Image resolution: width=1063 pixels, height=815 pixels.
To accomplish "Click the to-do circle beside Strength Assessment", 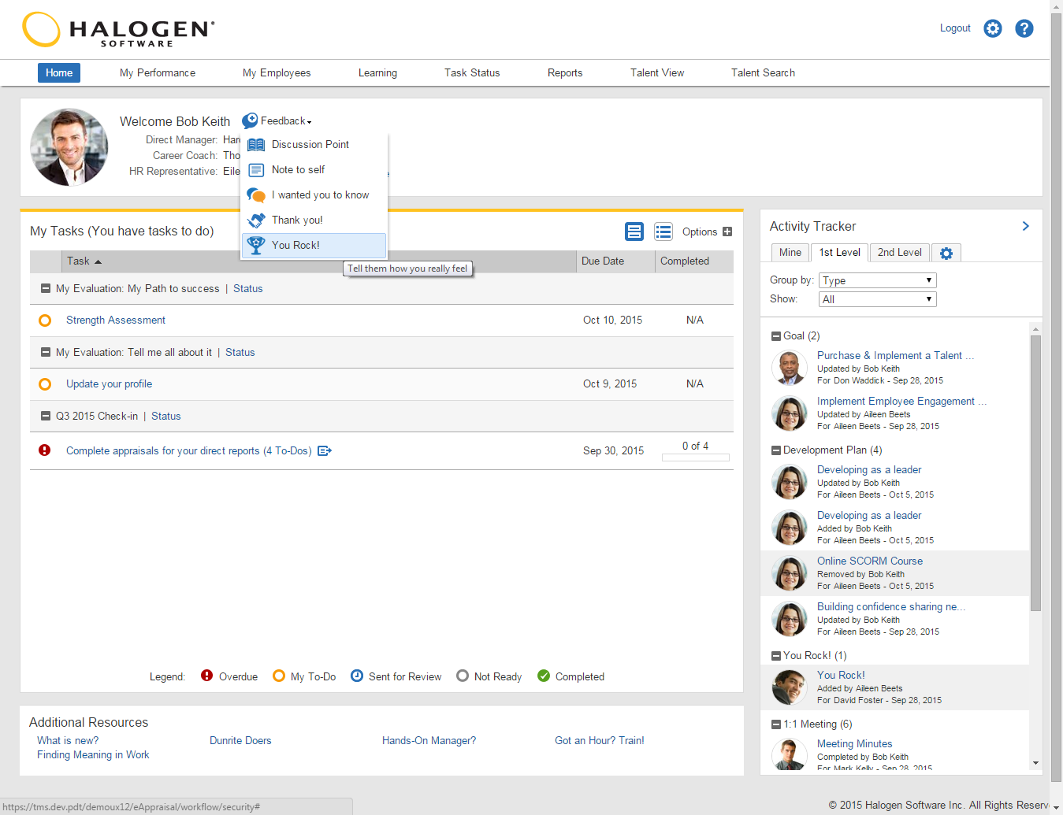I will coord(45,320).
